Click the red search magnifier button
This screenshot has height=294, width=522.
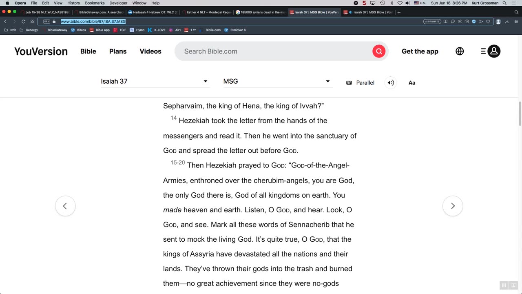tap(379, 51)
